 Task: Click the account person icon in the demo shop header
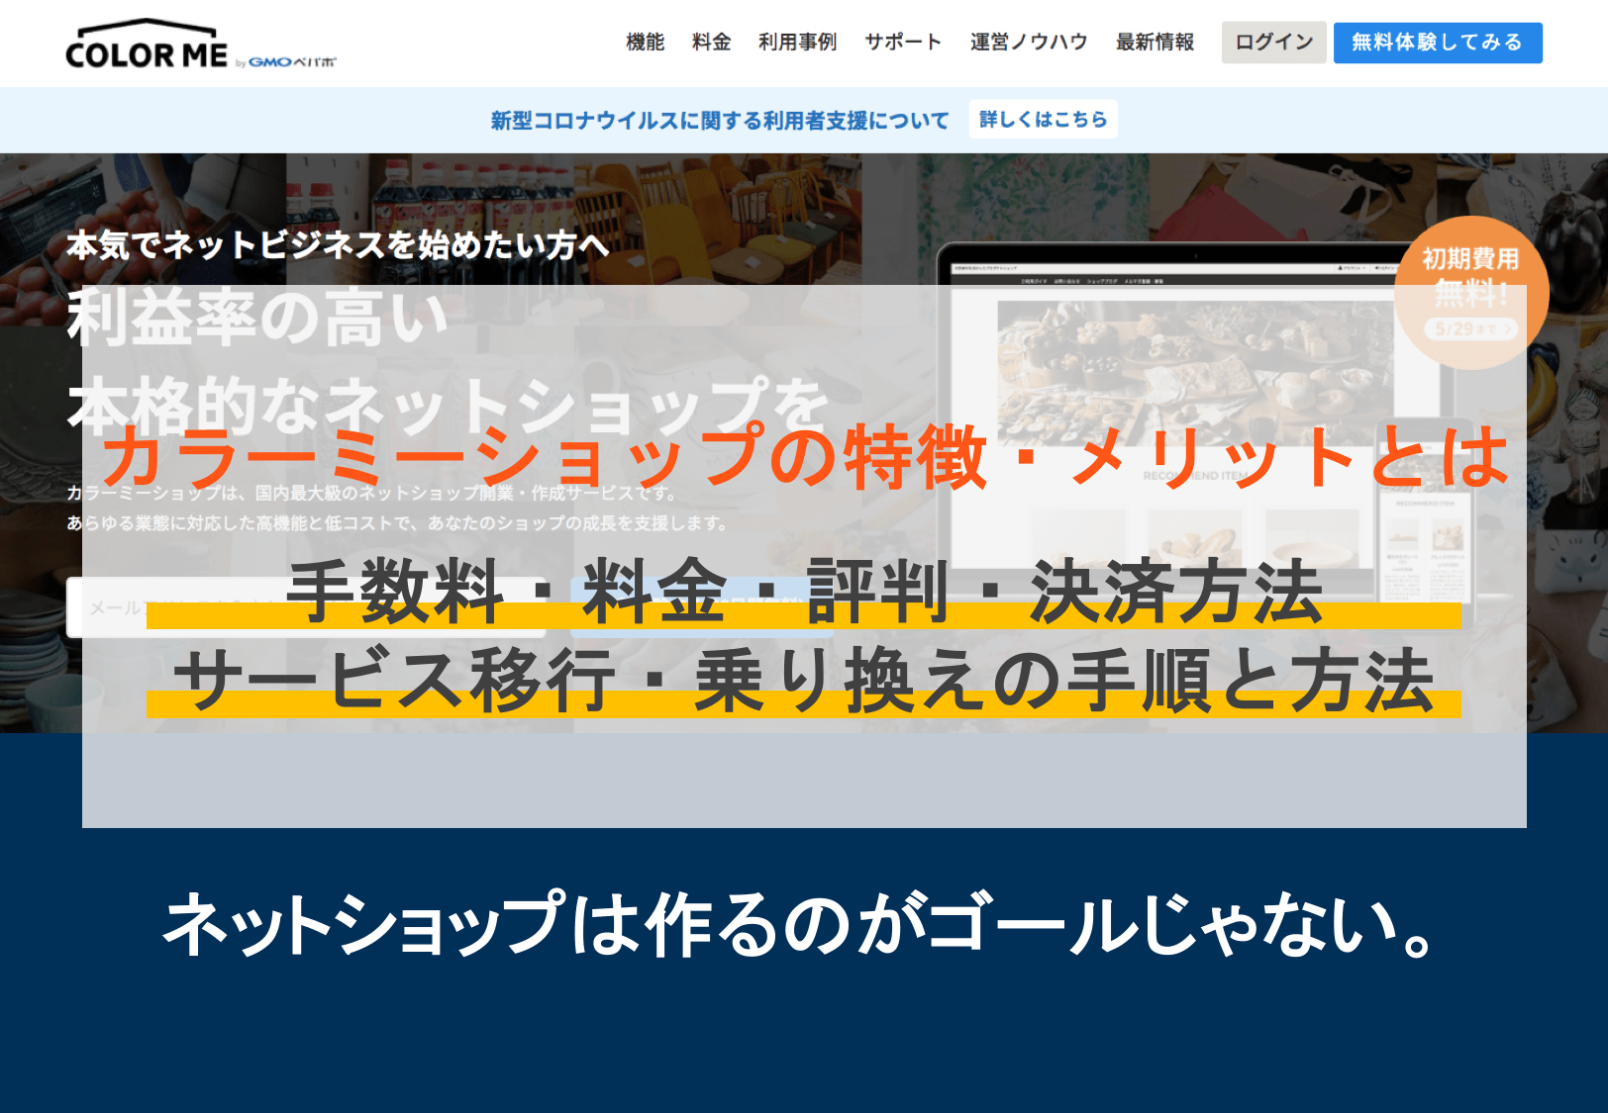(x=1342, y=268)
